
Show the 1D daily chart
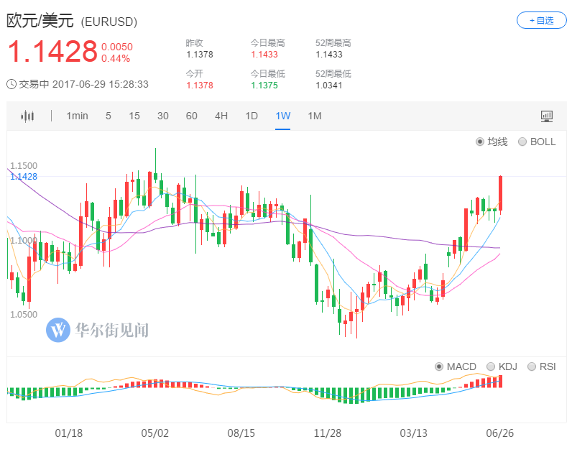[252, 116]
